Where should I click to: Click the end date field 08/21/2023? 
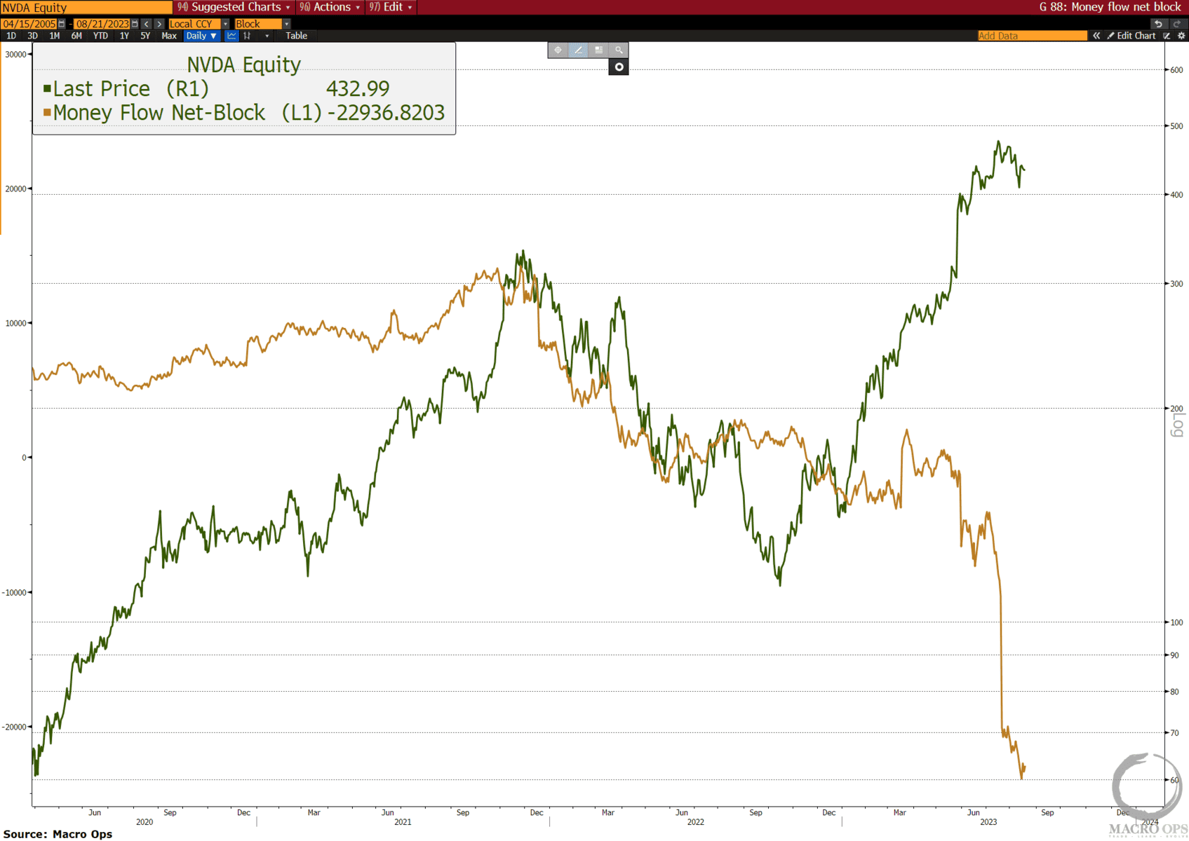(x=102, y=24)
